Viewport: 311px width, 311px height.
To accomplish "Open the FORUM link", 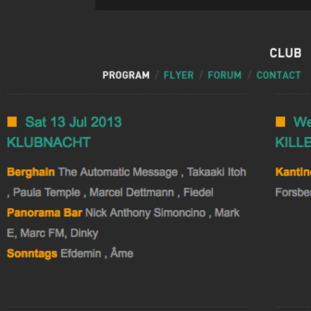I will (x=225, y=75).
